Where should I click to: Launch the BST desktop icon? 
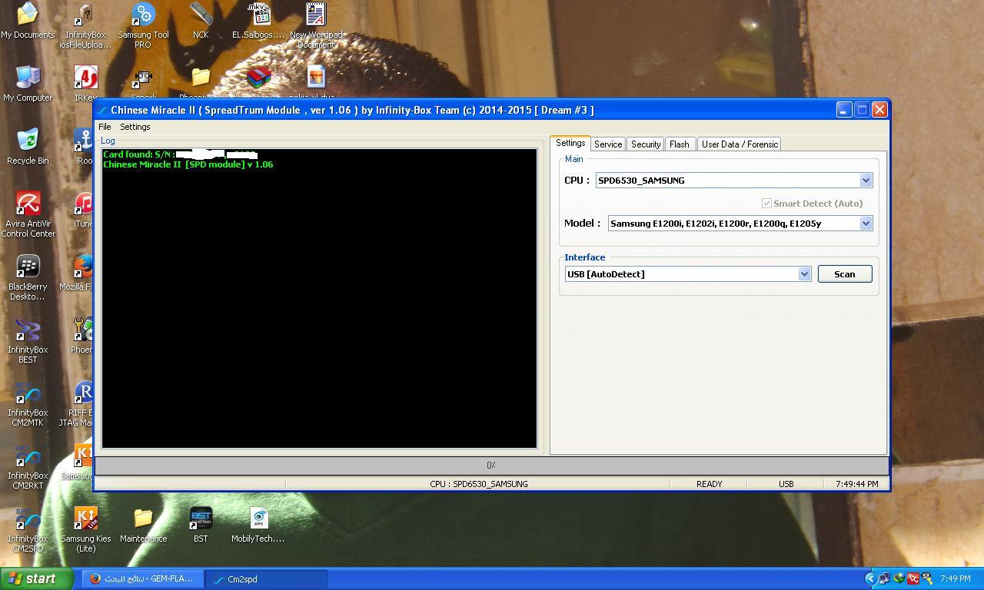click(x=201, y=525)
